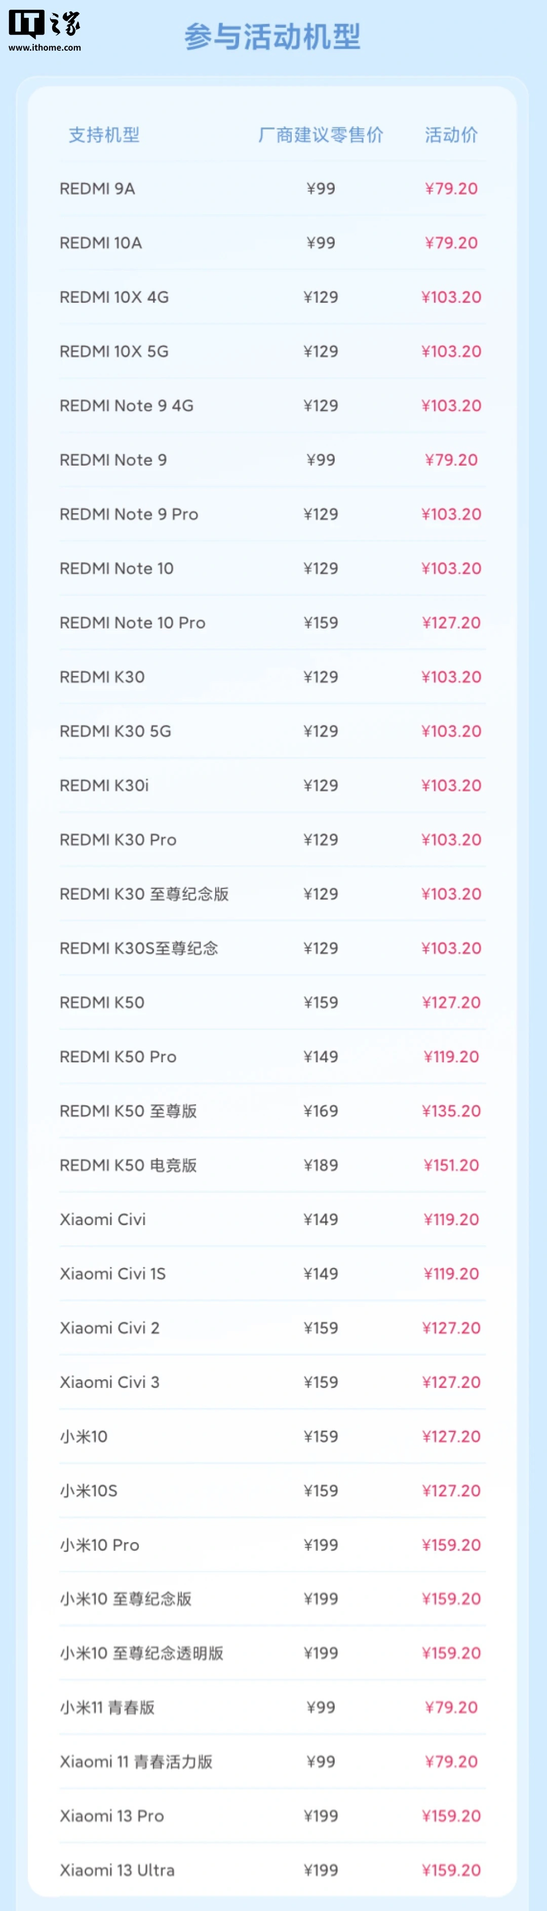Select REDMI 10X 5G model name

click(x=114, y=351)
